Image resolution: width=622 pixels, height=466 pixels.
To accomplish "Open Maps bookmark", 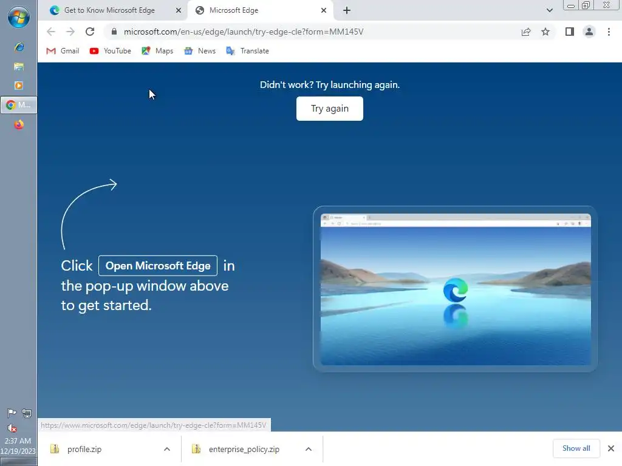I will tap(157, 51).
